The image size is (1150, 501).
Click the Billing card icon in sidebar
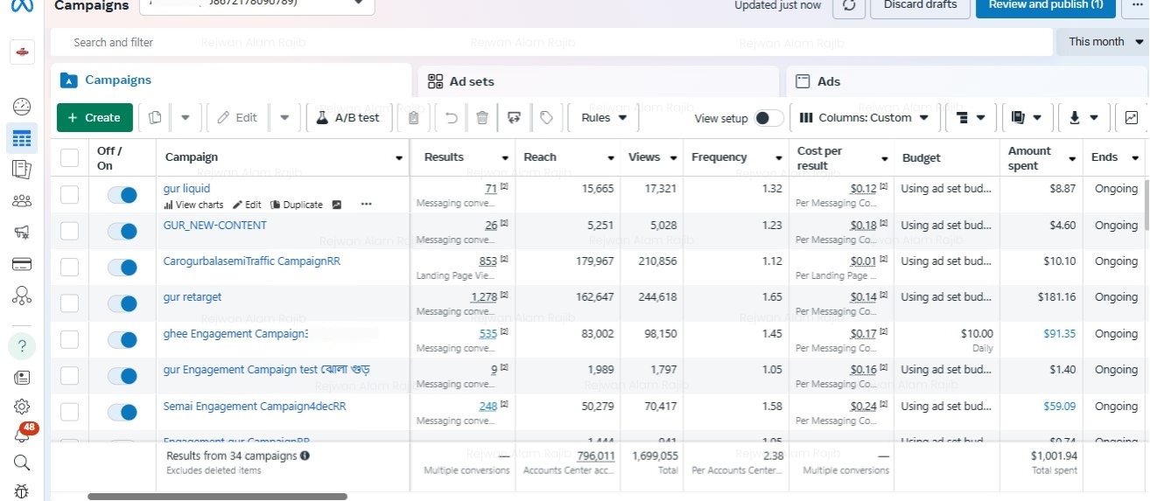[22, 264]
